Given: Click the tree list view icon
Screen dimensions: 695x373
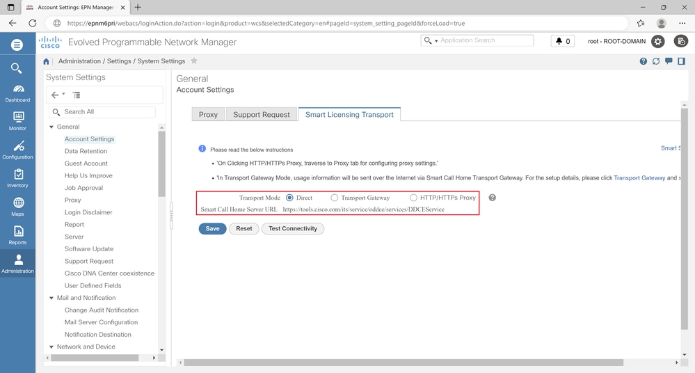Looking at the screenshot, I should 77,95.
